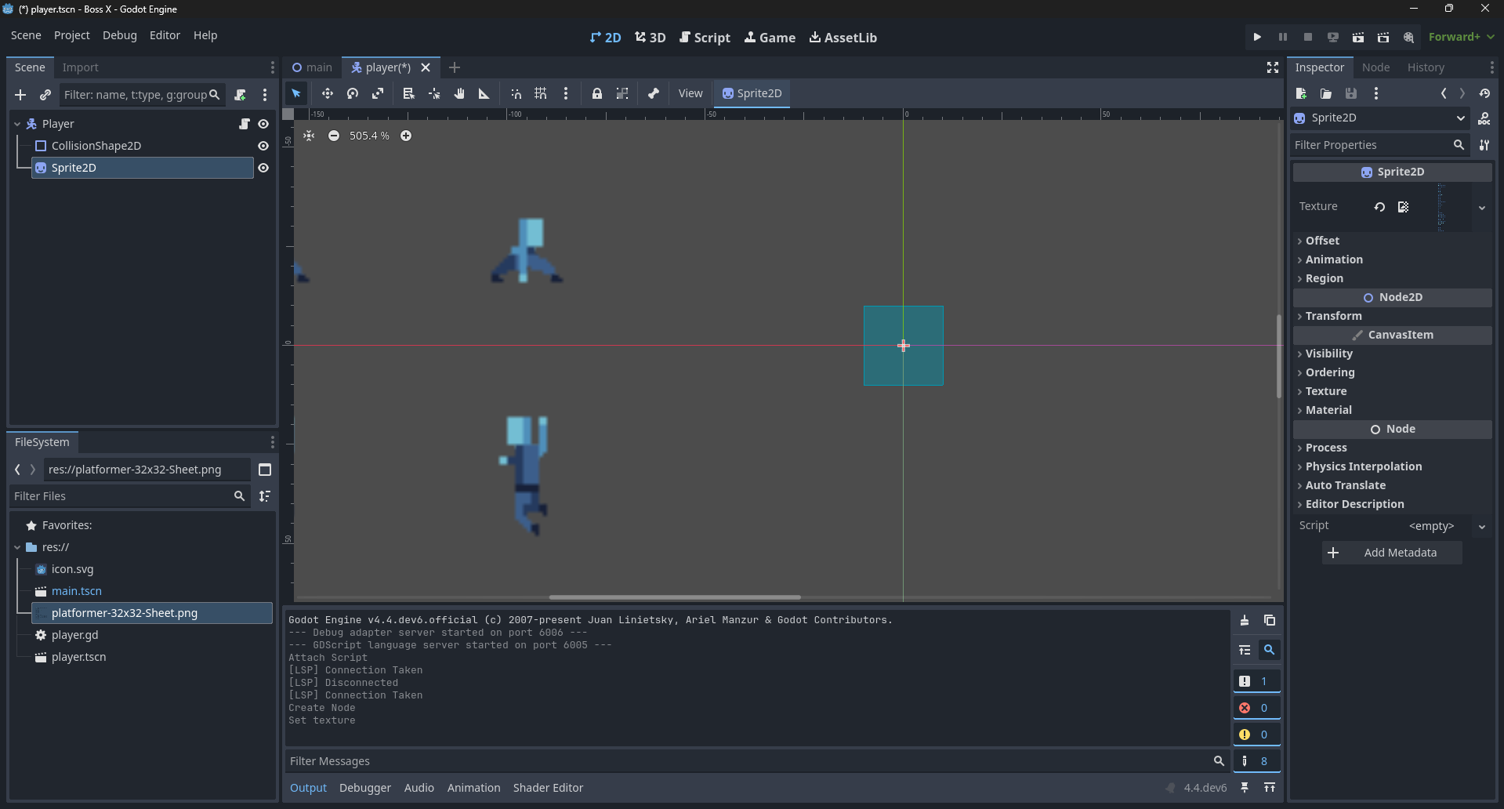Open the View menu button
The image size is (1504, 809).
click(690, 93)
